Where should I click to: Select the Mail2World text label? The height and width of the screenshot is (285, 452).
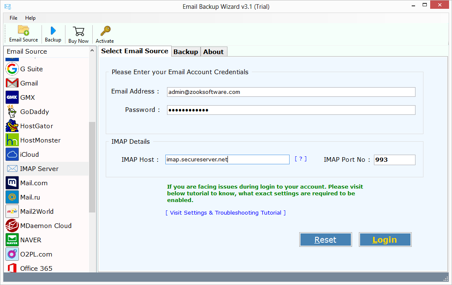37,211
